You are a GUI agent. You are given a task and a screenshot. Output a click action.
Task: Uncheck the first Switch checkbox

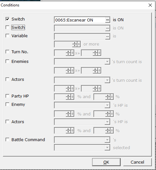click(x=7, y=19)
